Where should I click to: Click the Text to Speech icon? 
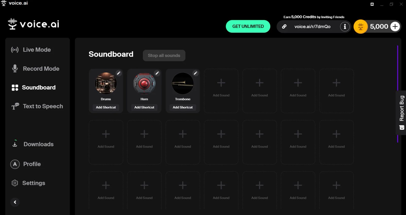click(x=15, y=106)
